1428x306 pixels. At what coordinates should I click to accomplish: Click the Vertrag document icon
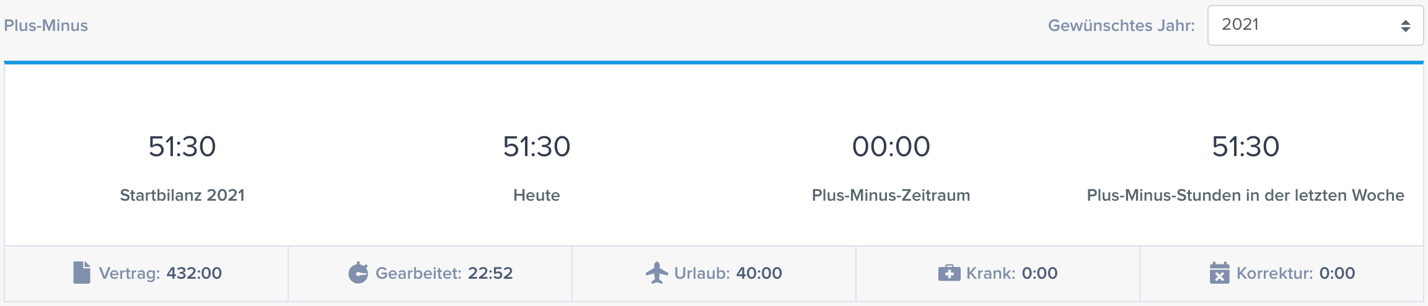pos(82,273)
